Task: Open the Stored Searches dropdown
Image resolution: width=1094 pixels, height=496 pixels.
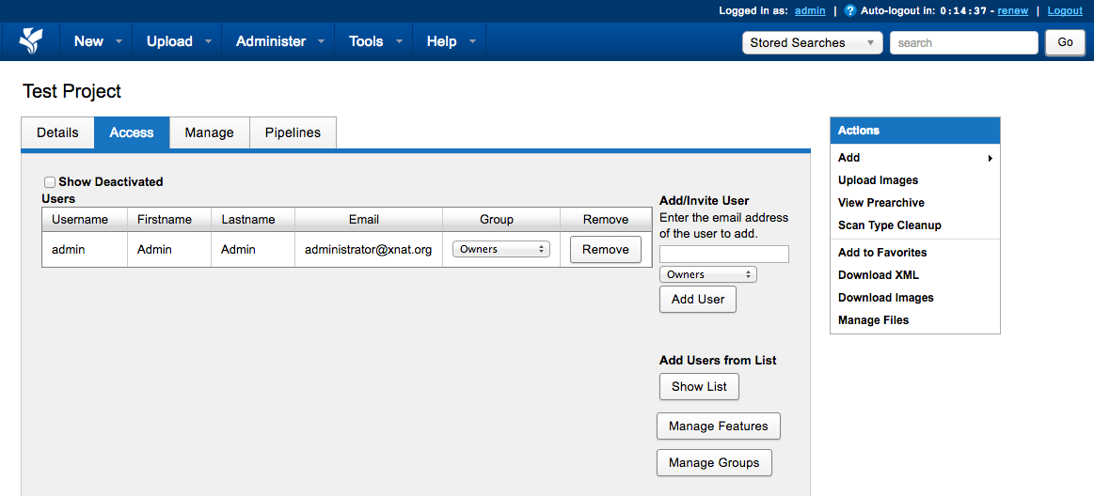Action: (x=812, y=42)
